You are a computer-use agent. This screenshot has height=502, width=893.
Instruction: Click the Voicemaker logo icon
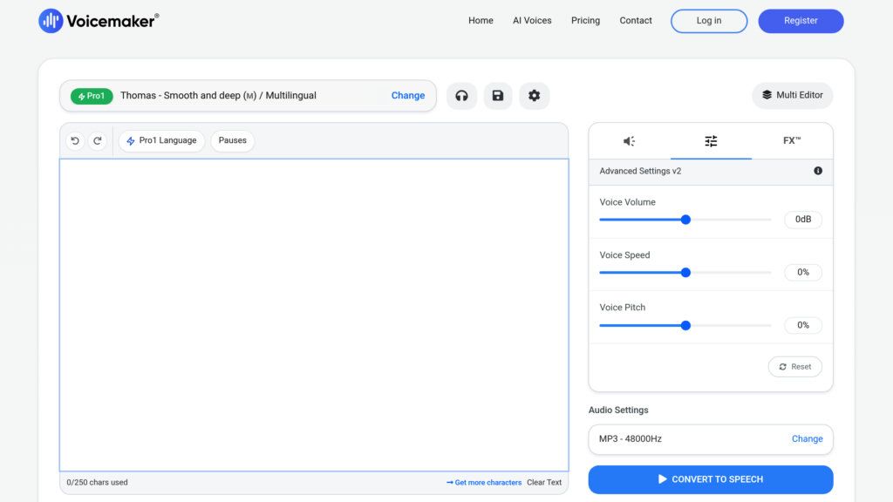tap(50, 20)
